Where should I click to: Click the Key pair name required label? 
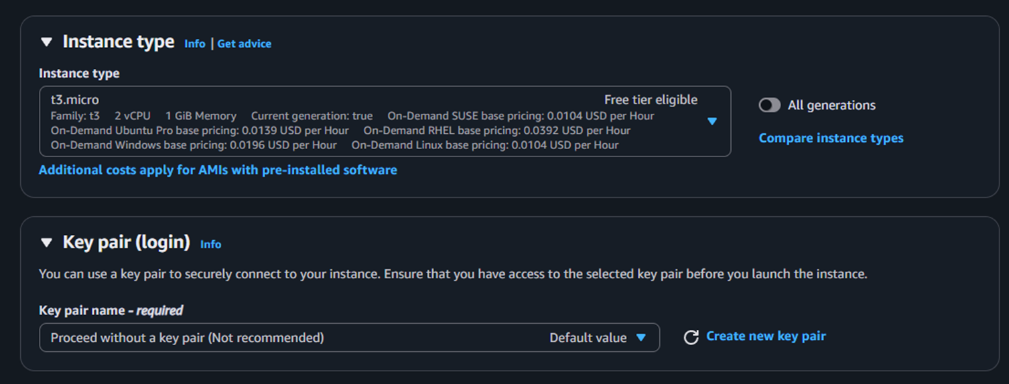pos(111,310)
